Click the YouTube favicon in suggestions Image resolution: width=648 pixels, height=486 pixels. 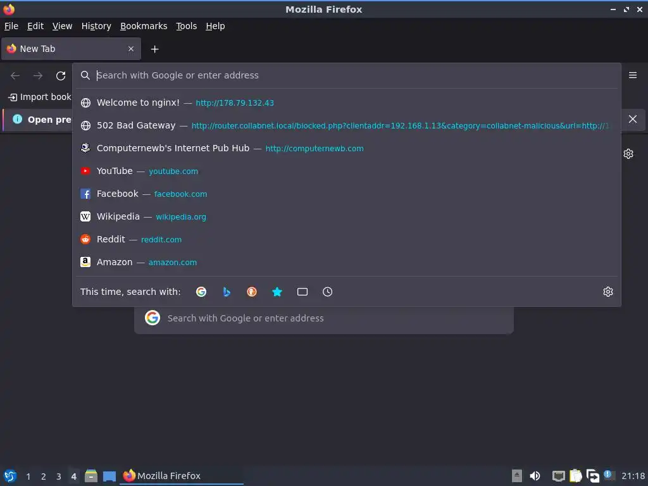coord(85,171)
